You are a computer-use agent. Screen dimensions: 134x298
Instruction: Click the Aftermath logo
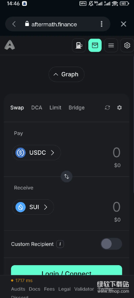[10, 45]
